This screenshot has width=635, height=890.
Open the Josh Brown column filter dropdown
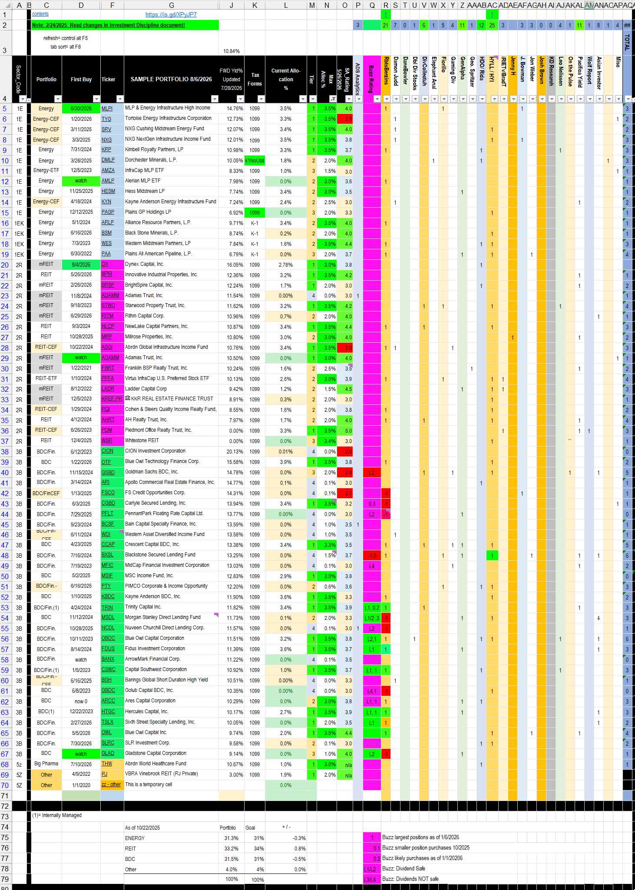pos(542,99)
